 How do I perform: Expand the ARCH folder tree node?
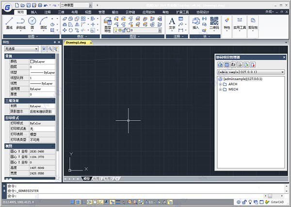[x=221, y=84]
